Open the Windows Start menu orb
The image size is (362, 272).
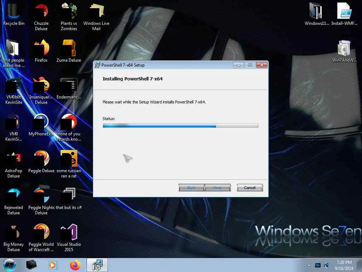pos(10,265)
